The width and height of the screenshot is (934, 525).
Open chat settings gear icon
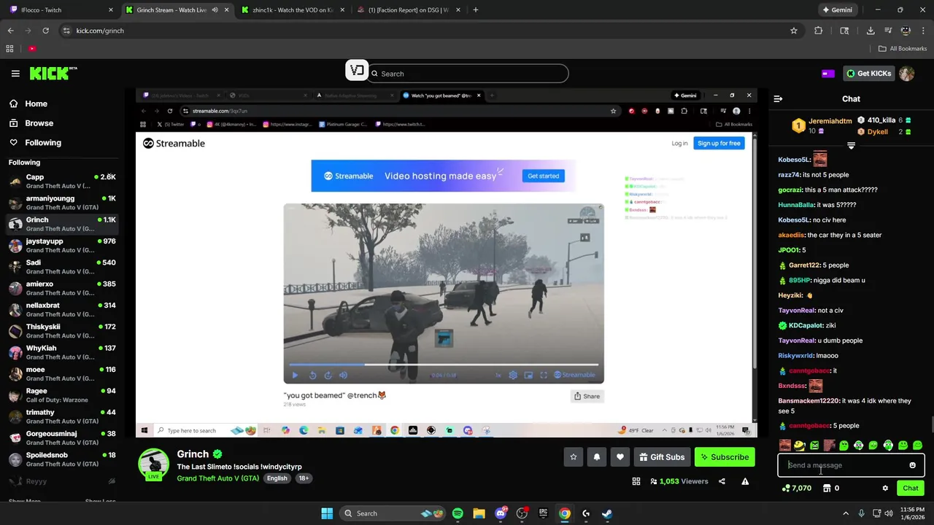885,489
